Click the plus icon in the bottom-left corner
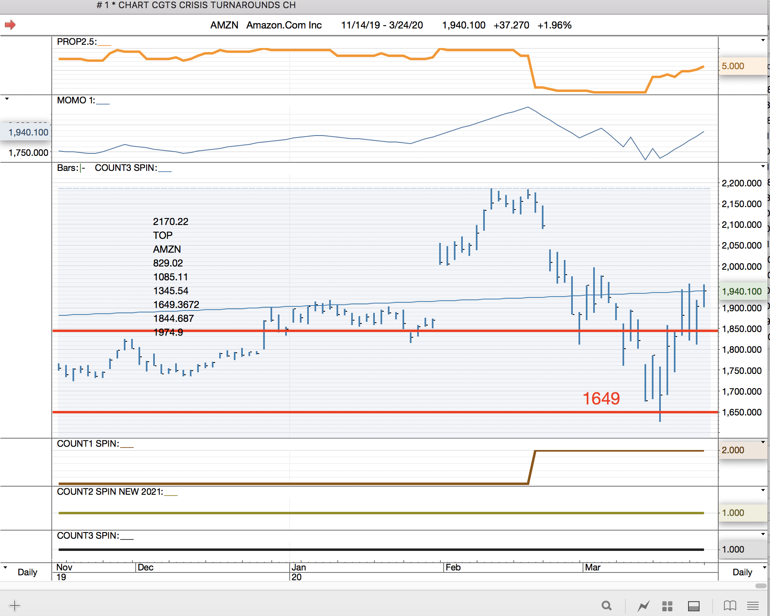Image resolution: width=770 pixels, height=616 pixels. [x=14, y=605]
